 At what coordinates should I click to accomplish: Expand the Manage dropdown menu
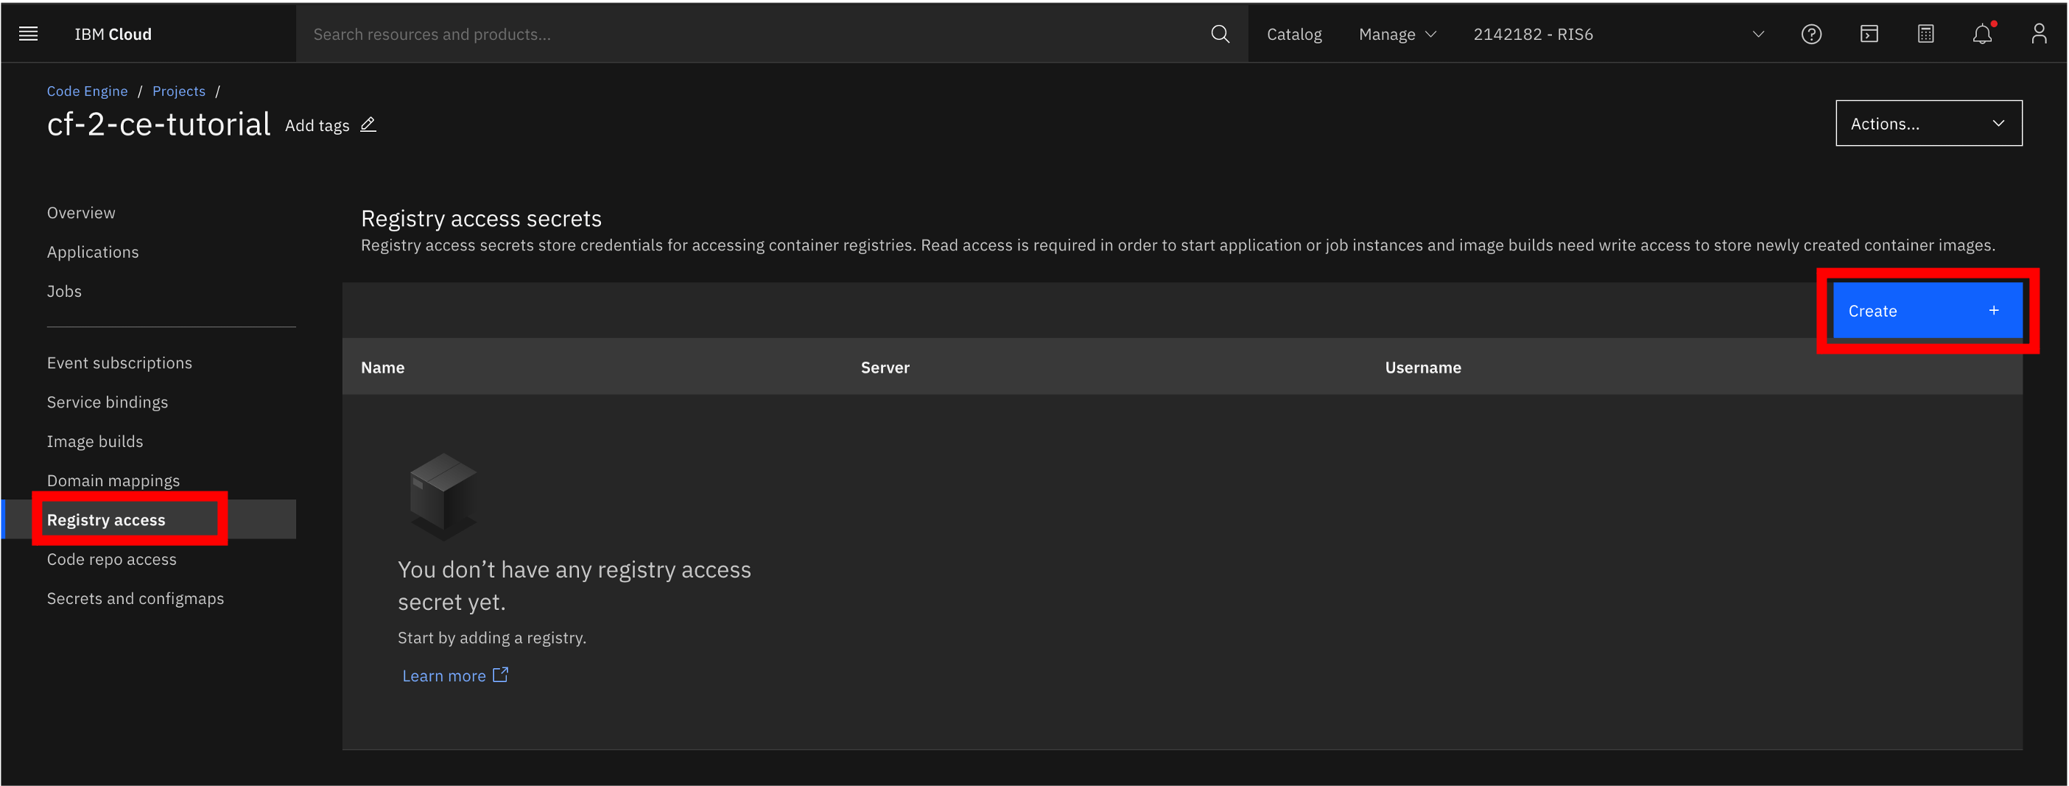point(1397,34)
